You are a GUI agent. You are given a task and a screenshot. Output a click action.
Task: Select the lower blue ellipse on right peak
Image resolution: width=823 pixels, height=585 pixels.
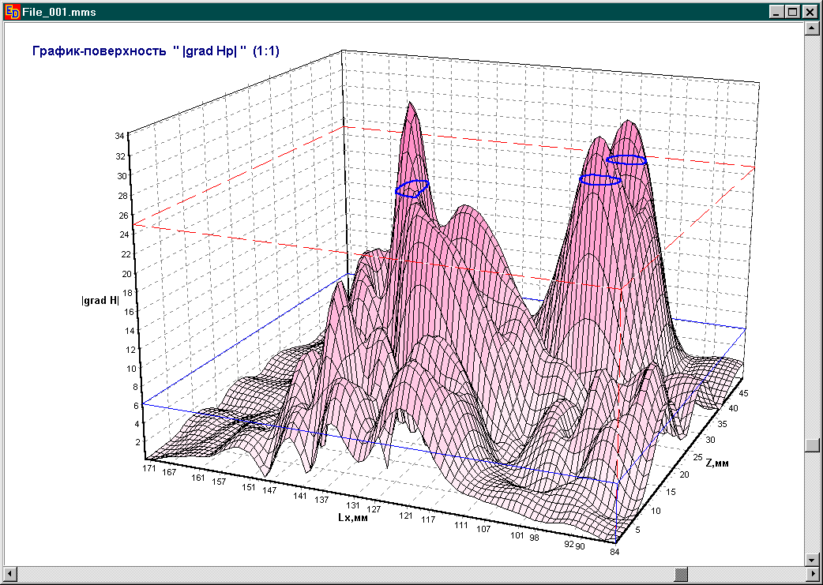click(599, 180)
